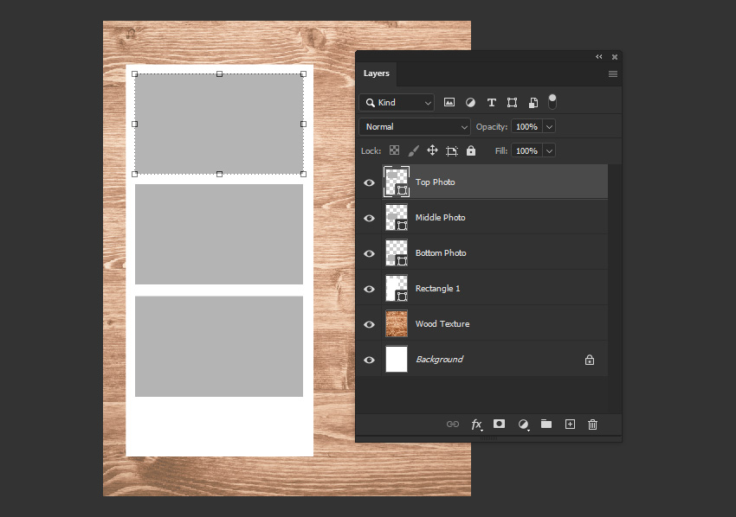736x517 pixels.
Task: Lock image pixels brush icon
Action: pyautogui.click(x=414, y=150)
